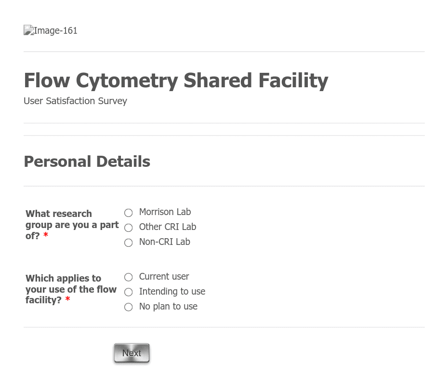Screen dimensions: 448x378
Task: Mark the Current user radio button
Action: coord(128,277)
